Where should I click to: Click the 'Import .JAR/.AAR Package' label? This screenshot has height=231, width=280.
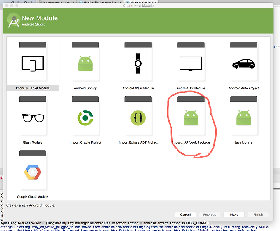click(191, 142)
